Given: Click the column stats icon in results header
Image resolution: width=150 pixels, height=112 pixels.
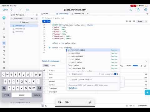Looking at the screenshot, I should [44, 70].
